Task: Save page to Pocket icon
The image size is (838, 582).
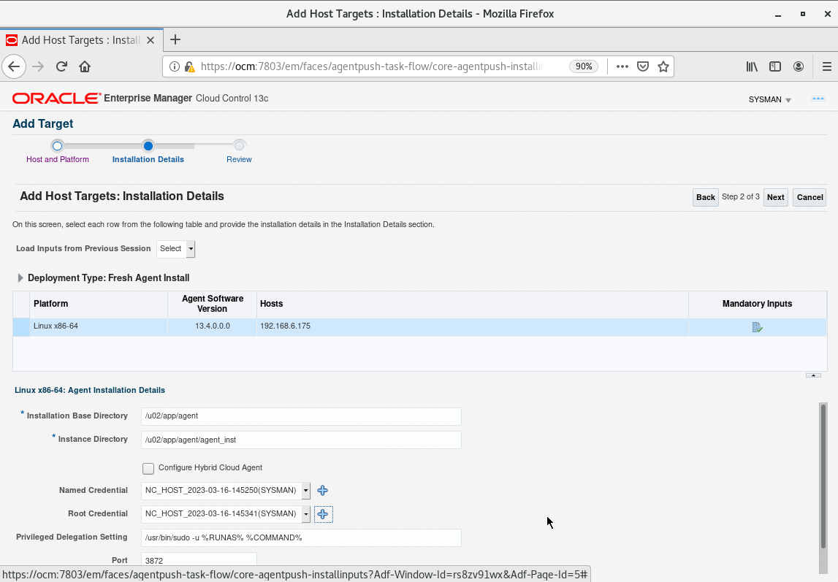Action: (x=643, y=66)
